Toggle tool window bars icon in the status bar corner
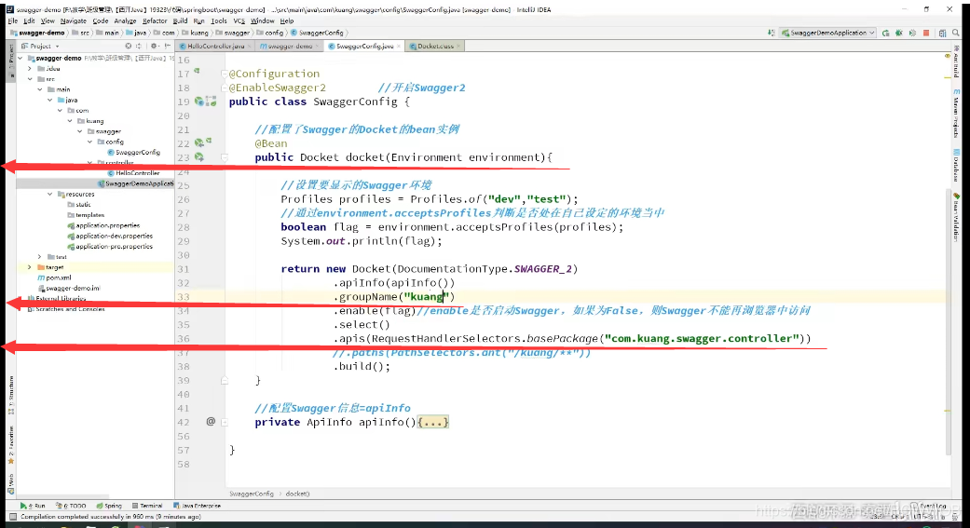The width and height of the screenshot is (970, 528). pos(12,516)
